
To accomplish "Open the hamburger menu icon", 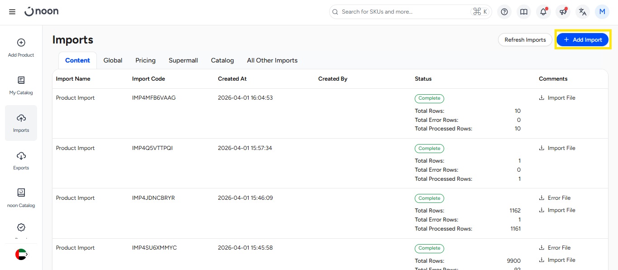I will coord(12,12).
